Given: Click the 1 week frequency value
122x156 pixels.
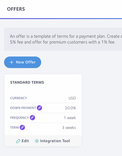Looking at the screenshot, I should point(70,118).
